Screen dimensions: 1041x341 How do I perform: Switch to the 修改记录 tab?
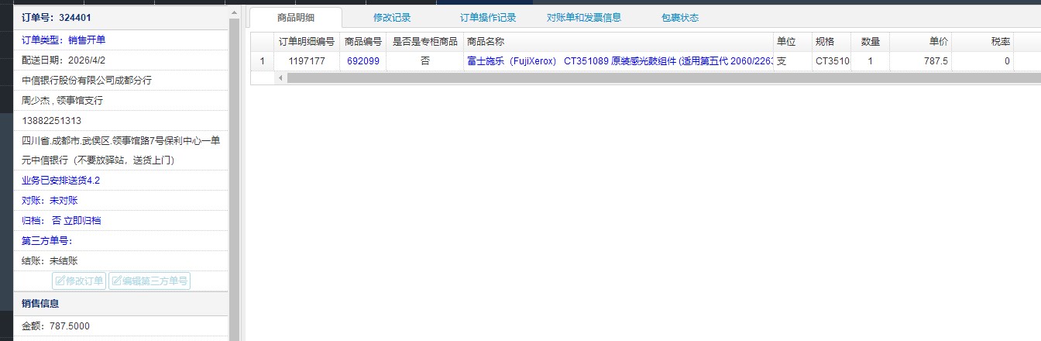tap(391, 18)
